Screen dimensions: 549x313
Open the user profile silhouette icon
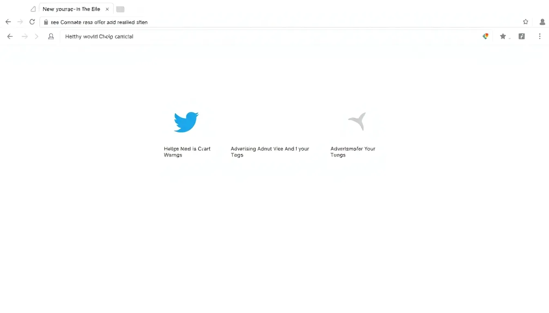coord(543,22)
